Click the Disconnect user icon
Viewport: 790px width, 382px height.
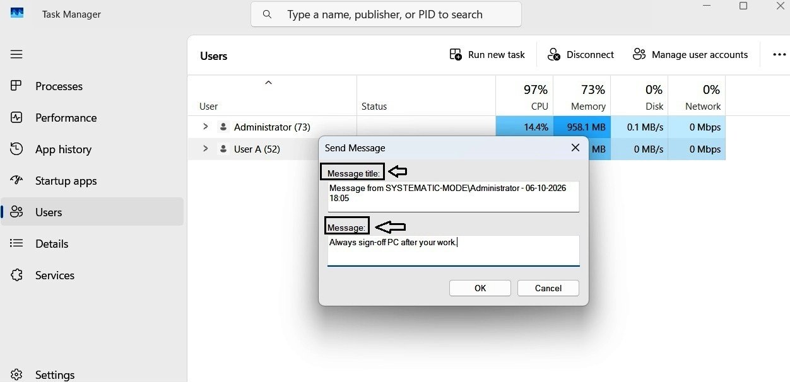coord(554,55)
